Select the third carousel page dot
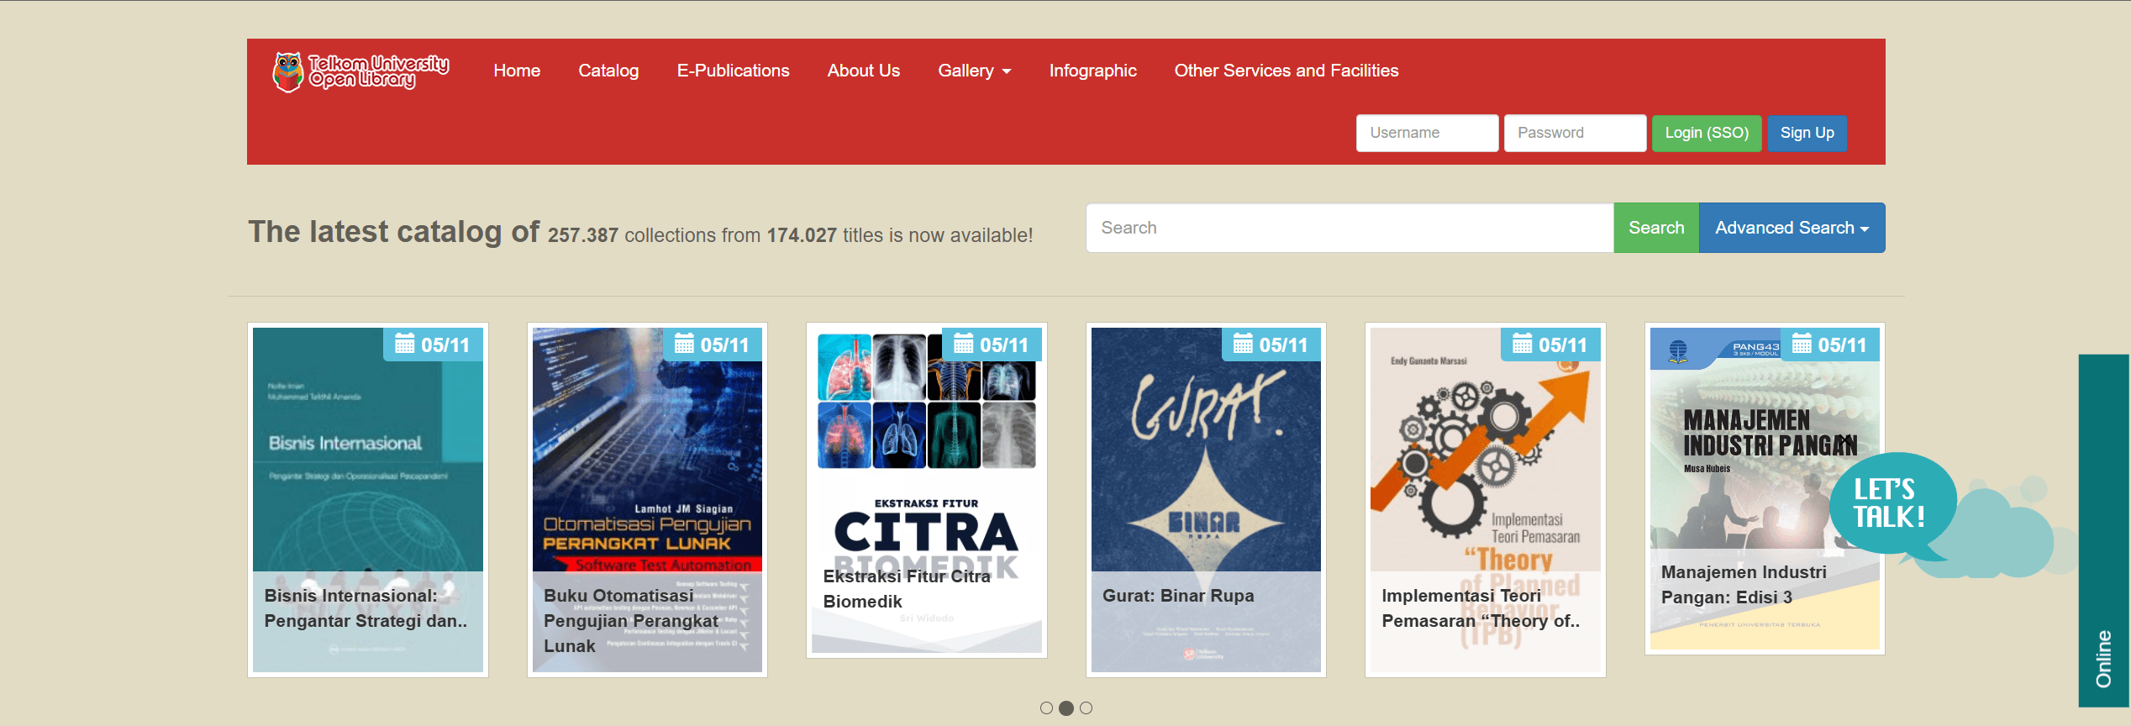 click(1087, 708)
